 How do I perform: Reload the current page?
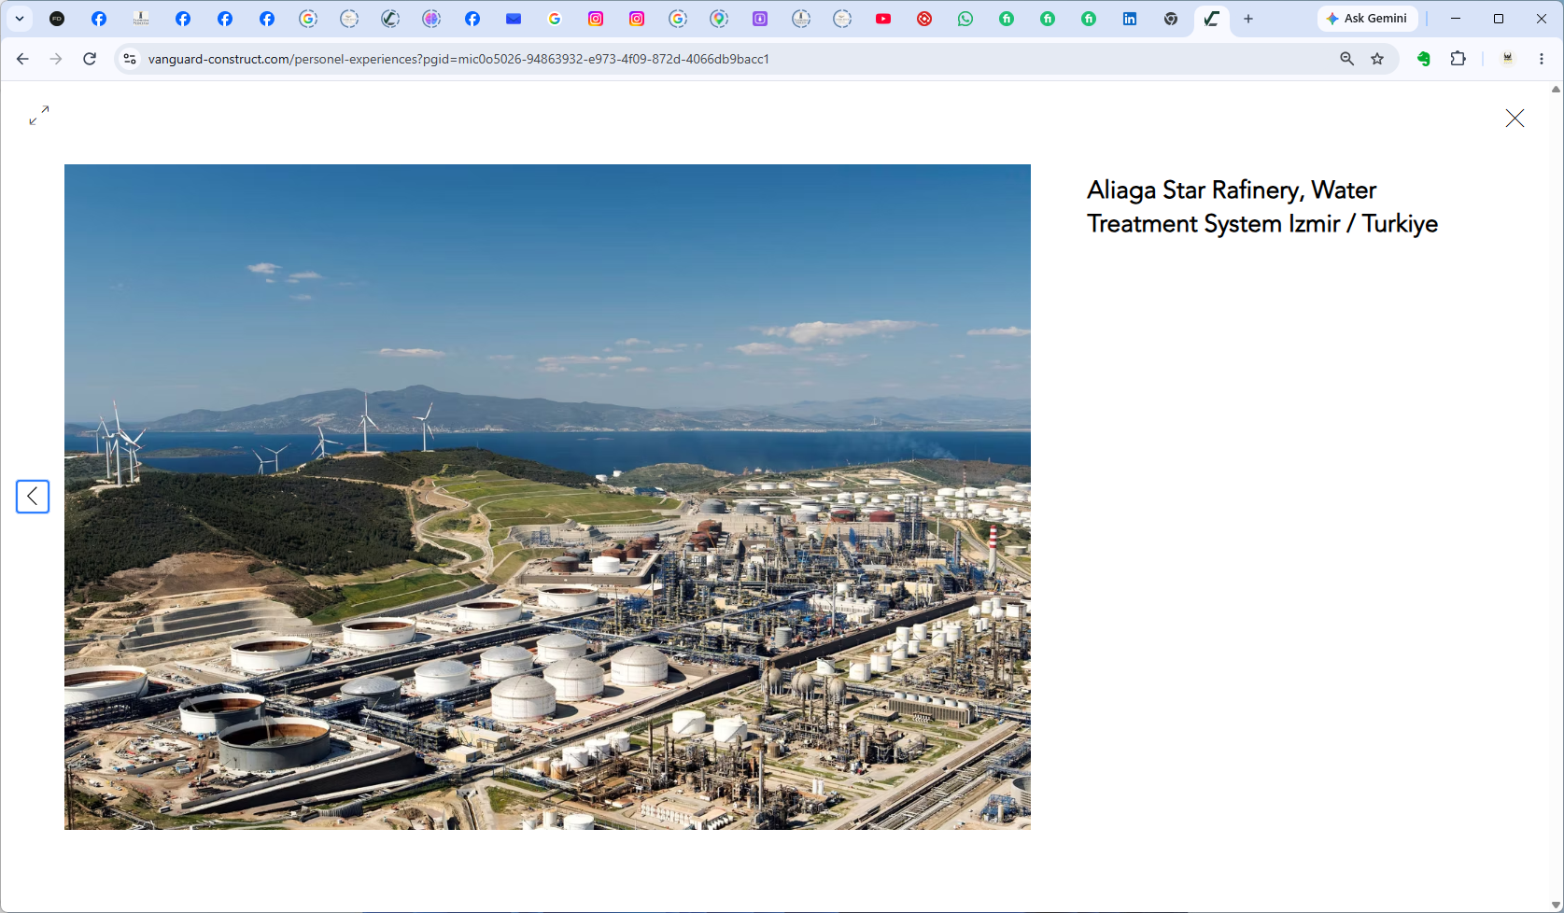(90, 59)
